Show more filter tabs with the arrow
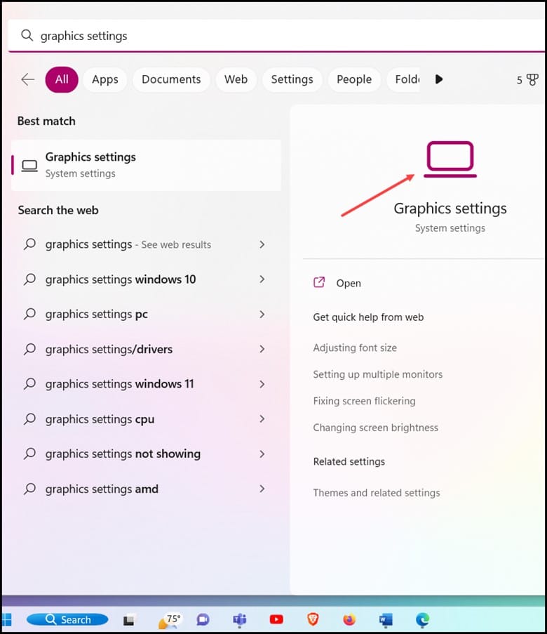The height and width of the screenshot is (634, 547). click(x=439, y=79)
